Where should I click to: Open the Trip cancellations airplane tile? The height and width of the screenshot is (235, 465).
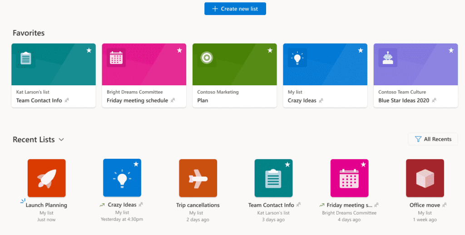(x=198, y=178)
